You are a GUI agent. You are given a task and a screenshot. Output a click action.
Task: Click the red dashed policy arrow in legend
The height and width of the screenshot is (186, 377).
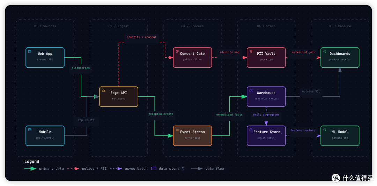coord(73,169)
